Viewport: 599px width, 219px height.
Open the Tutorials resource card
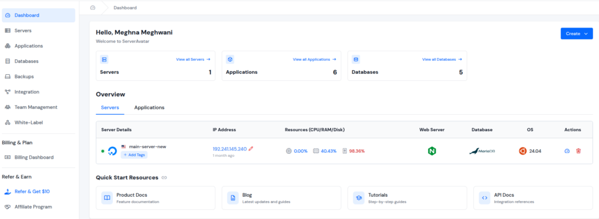pyautogui.click(x=407, y=198)
